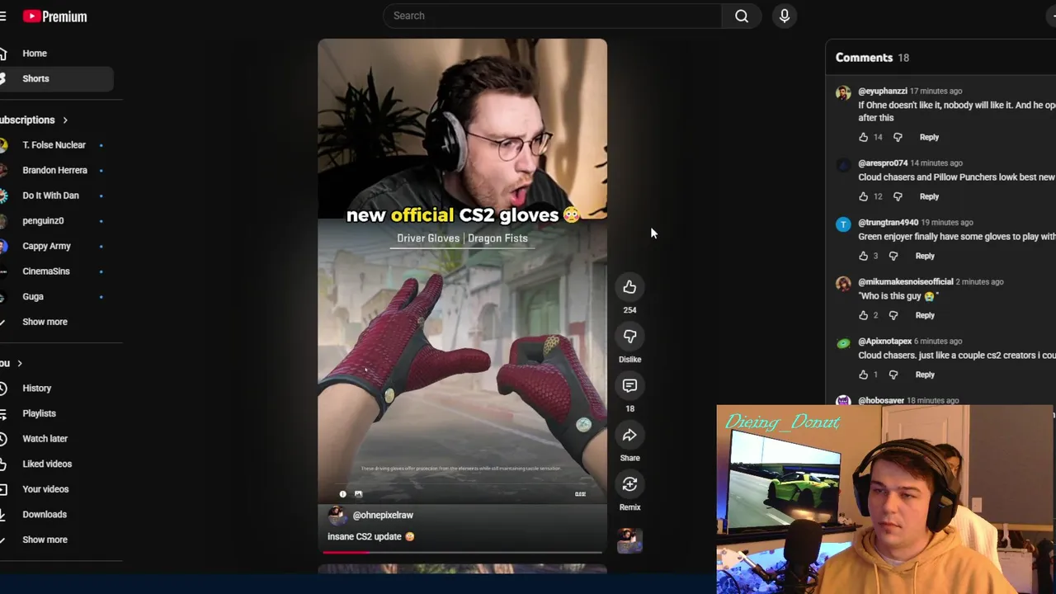
Task: Like the short with 254 likes
Action: pyautogui.click(x=629, y=286)
